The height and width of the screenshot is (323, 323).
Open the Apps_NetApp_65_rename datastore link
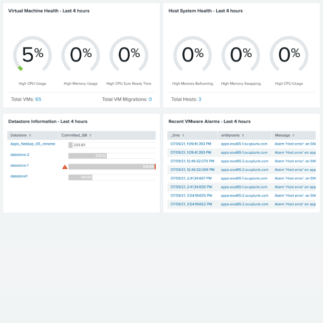point(32,144)
